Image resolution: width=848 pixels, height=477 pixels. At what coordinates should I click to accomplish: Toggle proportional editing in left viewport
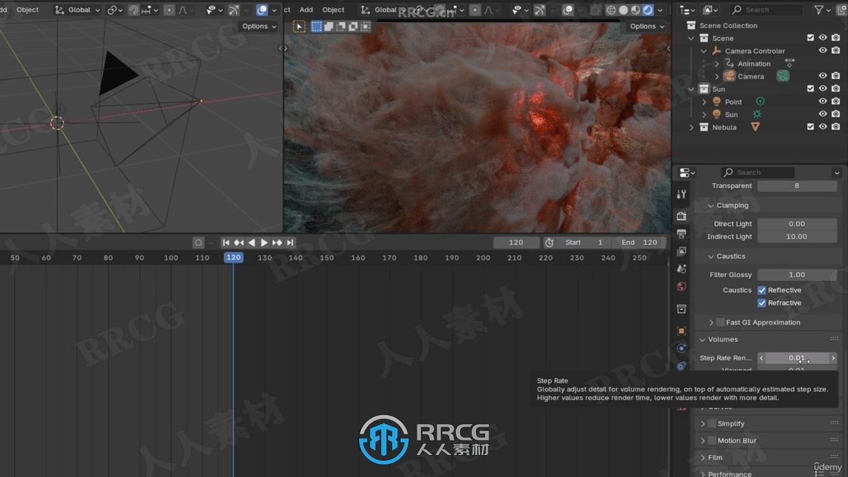[x=169, y=10]
